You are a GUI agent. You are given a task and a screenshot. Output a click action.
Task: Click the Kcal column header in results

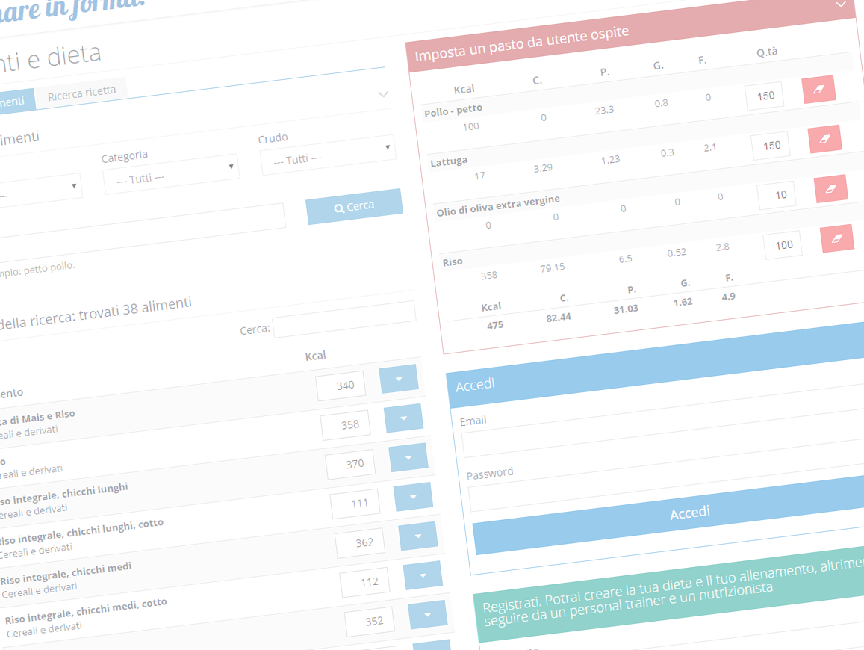pos(316,356)
